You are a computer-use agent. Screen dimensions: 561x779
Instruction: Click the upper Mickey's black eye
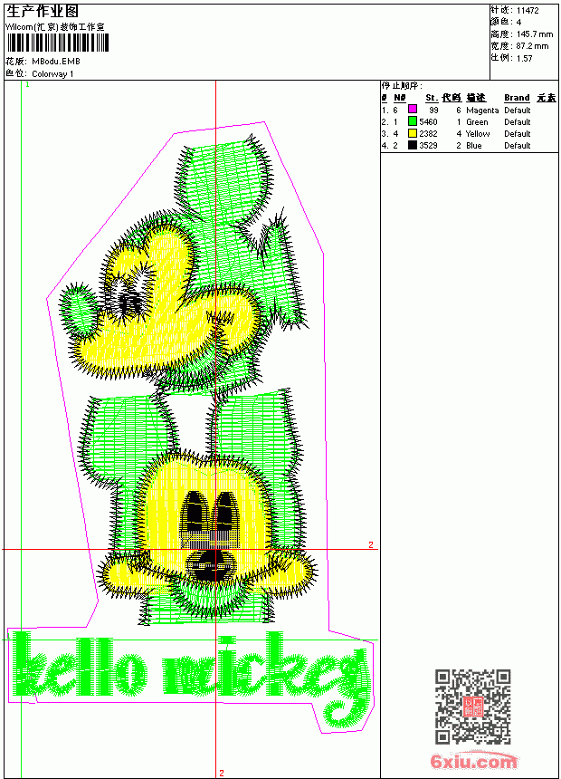[129, 300]
